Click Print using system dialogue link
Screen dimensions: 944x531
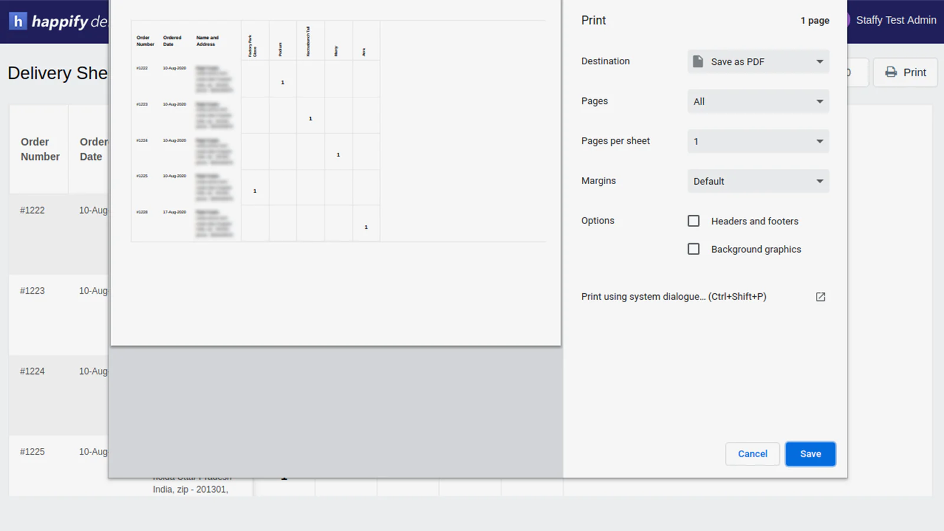click(x=673, y=297)
